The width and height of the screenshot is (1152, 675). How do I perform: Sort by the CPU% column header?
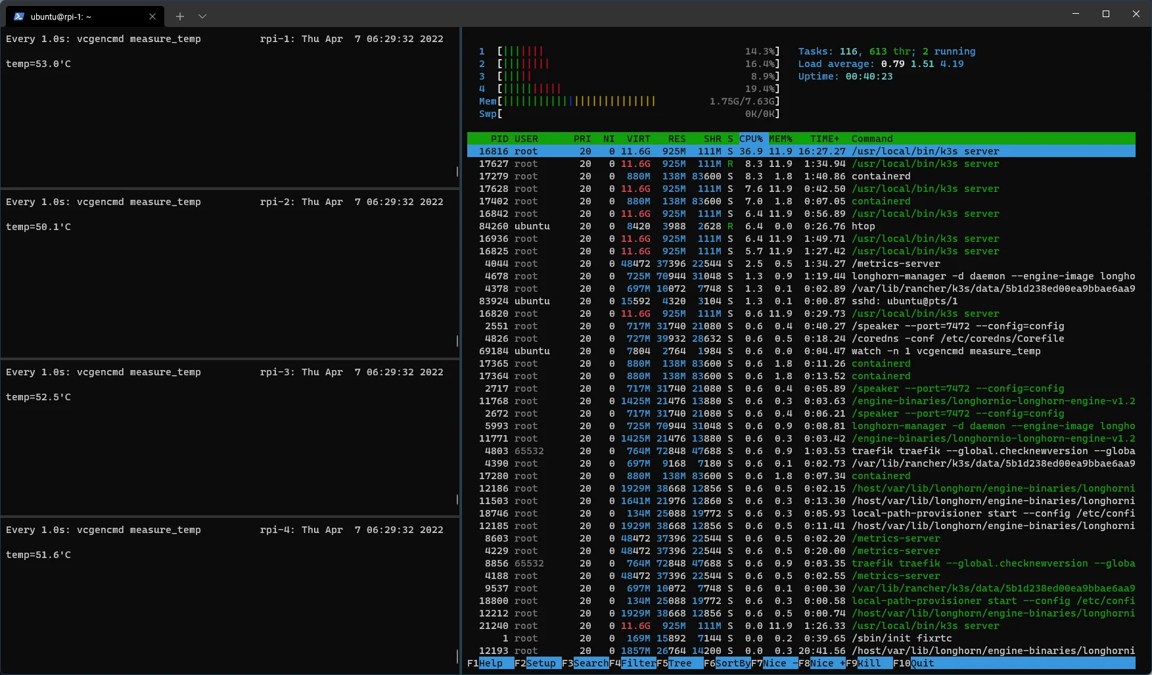pos(750,139)
